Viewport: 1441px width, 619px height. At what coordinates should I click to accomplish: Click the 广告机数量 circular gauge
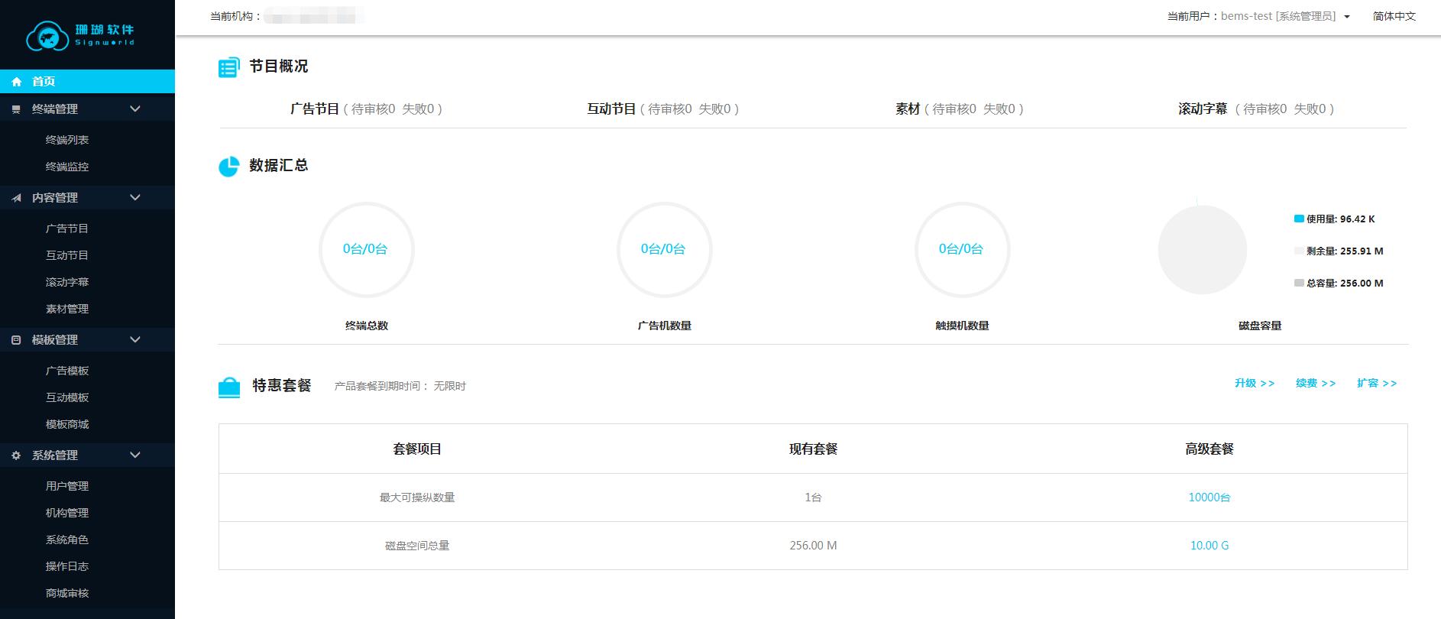tap(664, 249)
